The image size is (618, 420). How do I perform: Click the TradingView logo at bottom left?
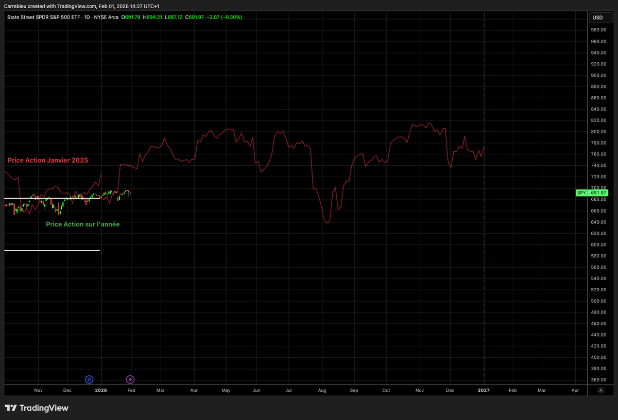[x=37, y=408]
